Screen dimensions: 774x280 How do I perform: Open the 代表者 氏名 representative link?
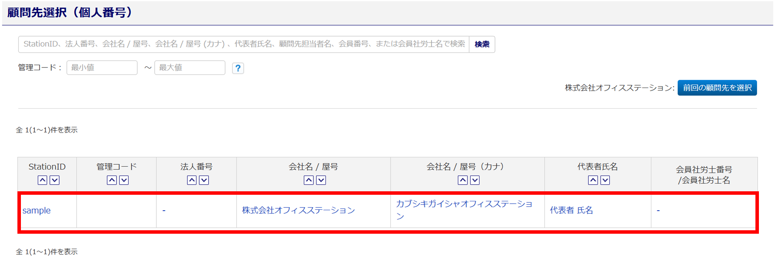571,210
